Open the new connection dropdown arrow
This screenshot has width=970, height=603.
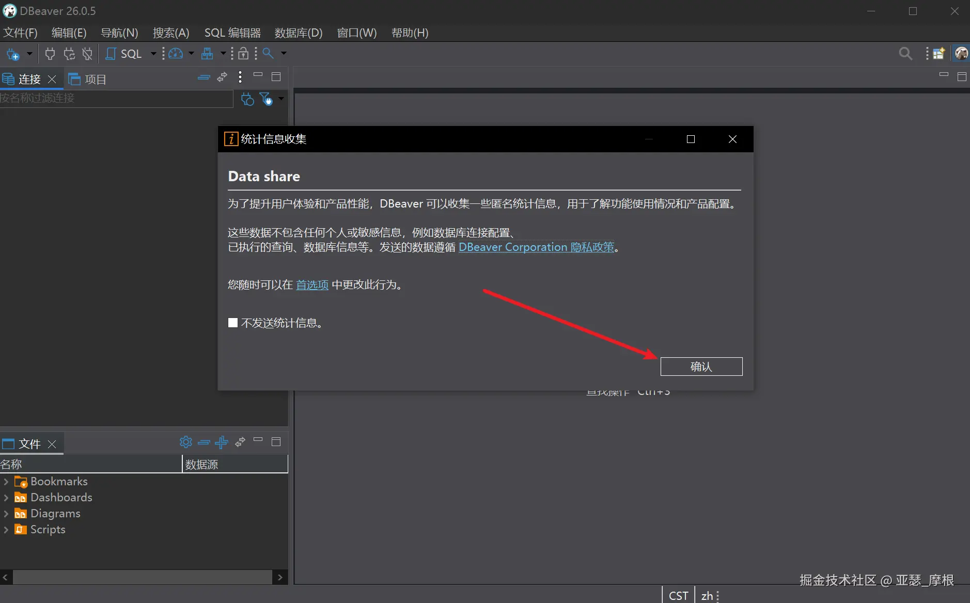coord(29,53)
